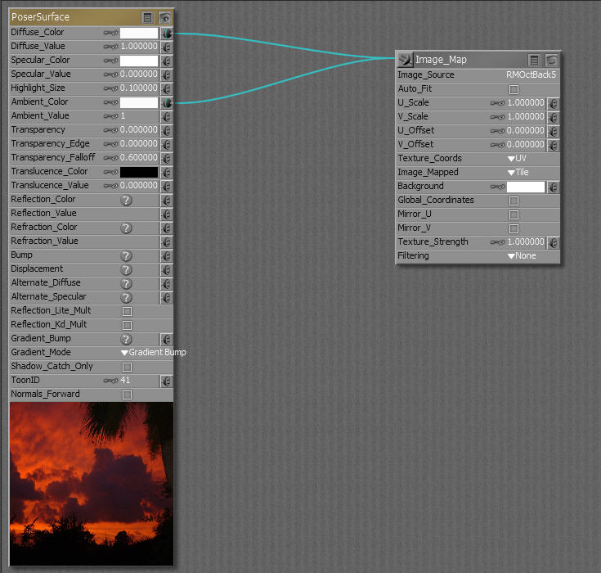Check the Normals_Forward box

(127, 395)
